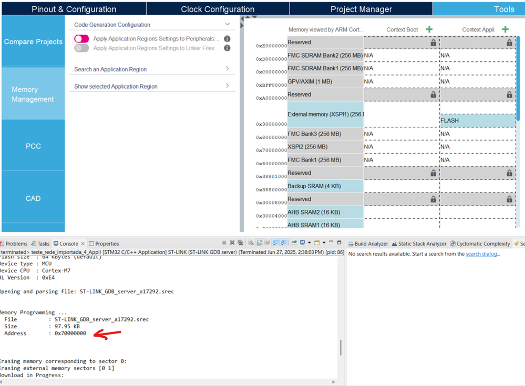Pin the current console
This screenshot has width=525, height=386.
(x=294, y=243)
